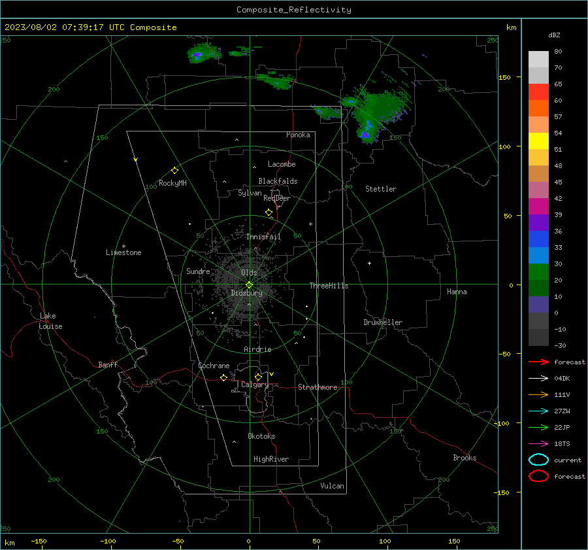Select the red 65 dBZ color swatch
This screenshot has width=588, height=550.
point(538,92)
